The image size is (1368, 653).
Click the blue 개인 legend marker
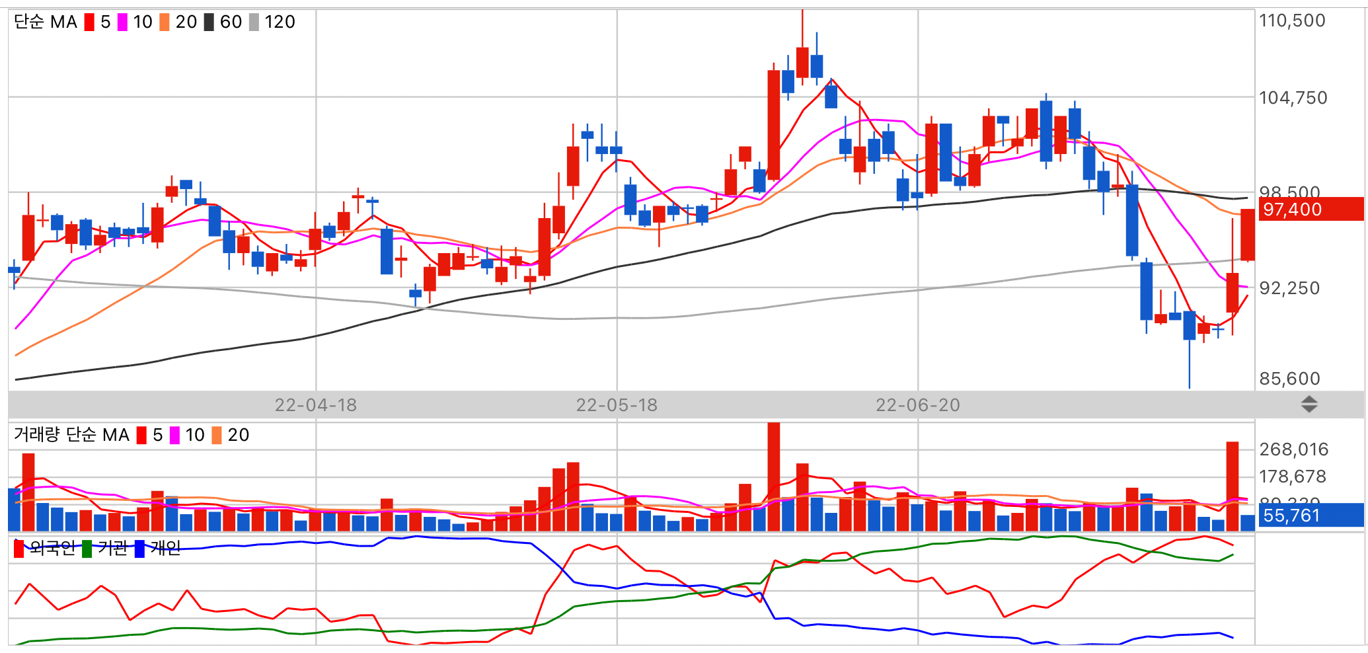139,549
